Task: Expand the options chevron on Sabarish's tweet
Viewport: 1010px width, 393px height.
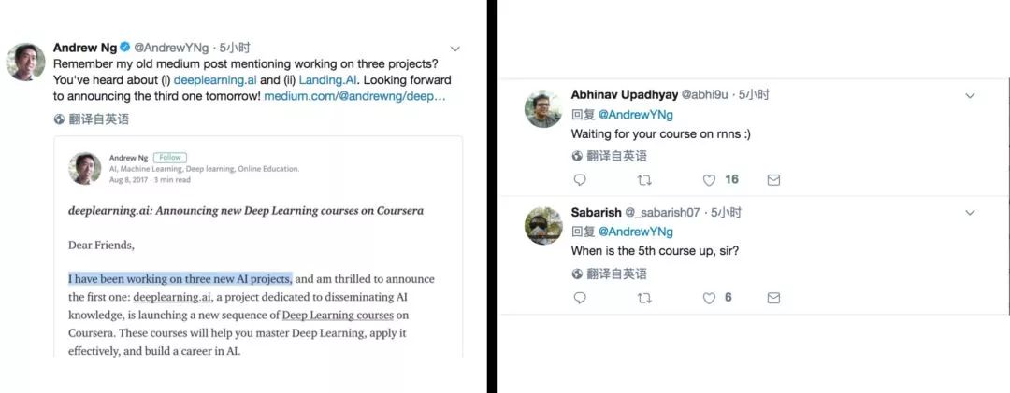Action: point(970,213)
